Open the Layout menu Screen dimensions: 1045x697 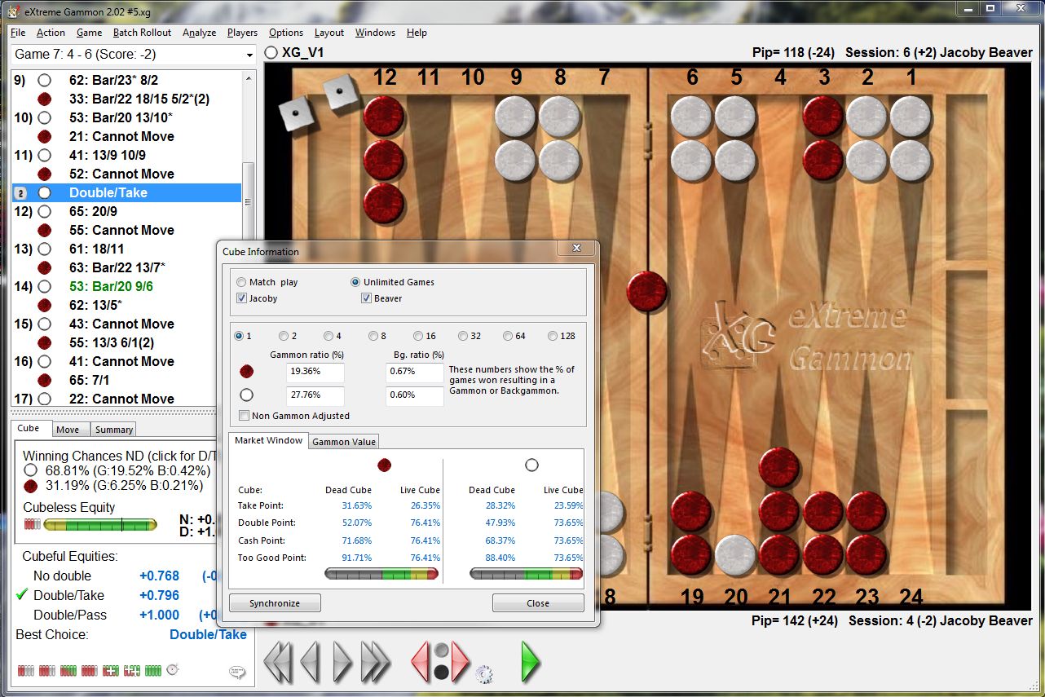pyautogui.click(x=329, y=33)
